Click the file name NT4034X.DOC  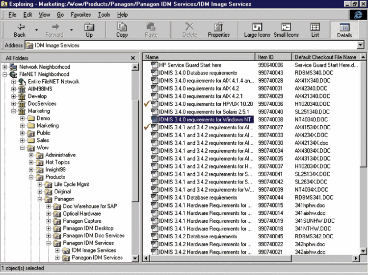point(311,189)
